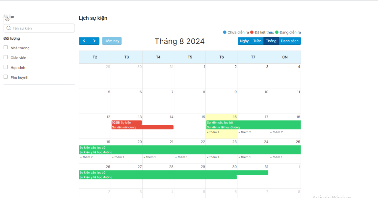Toggle the "Giáo viên" checkbox
The image size is (378, 198).
[6, 57]
